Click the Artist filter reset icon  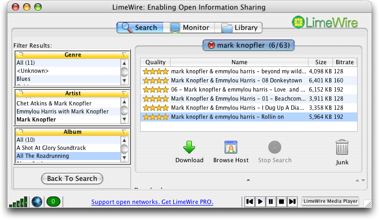pos(21,93)
